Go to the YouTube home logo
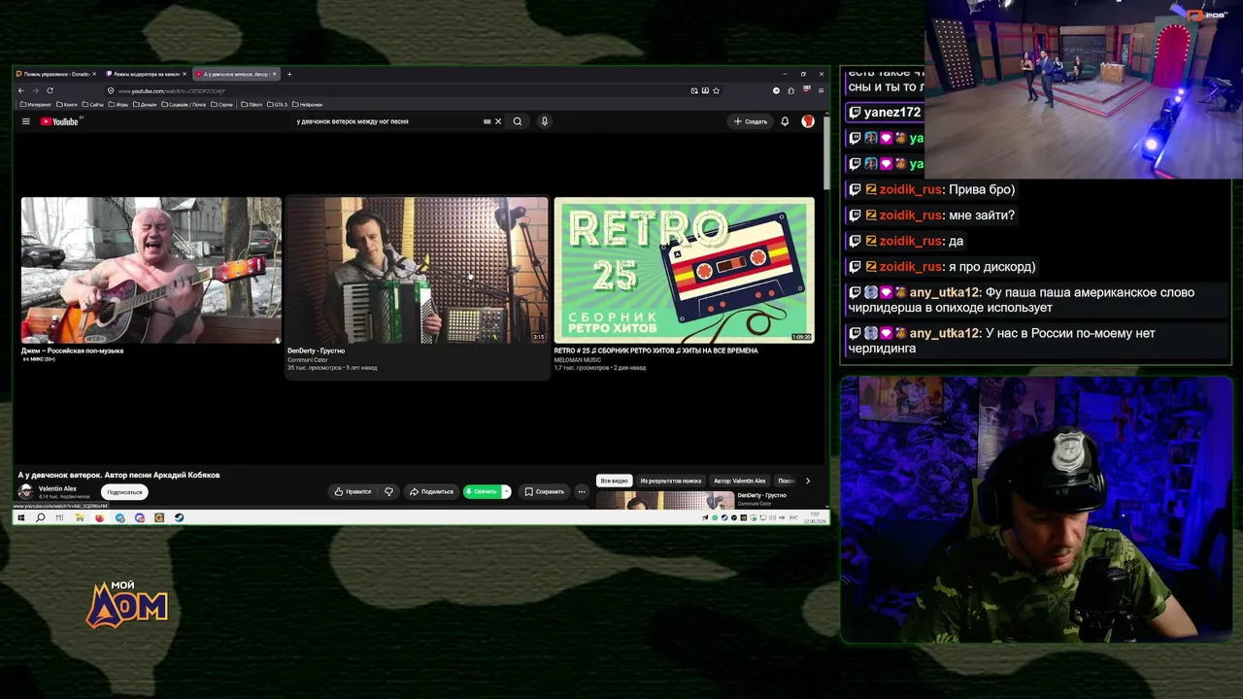Viewport: 1243px width, 699px height. click(x=59, y=121)
